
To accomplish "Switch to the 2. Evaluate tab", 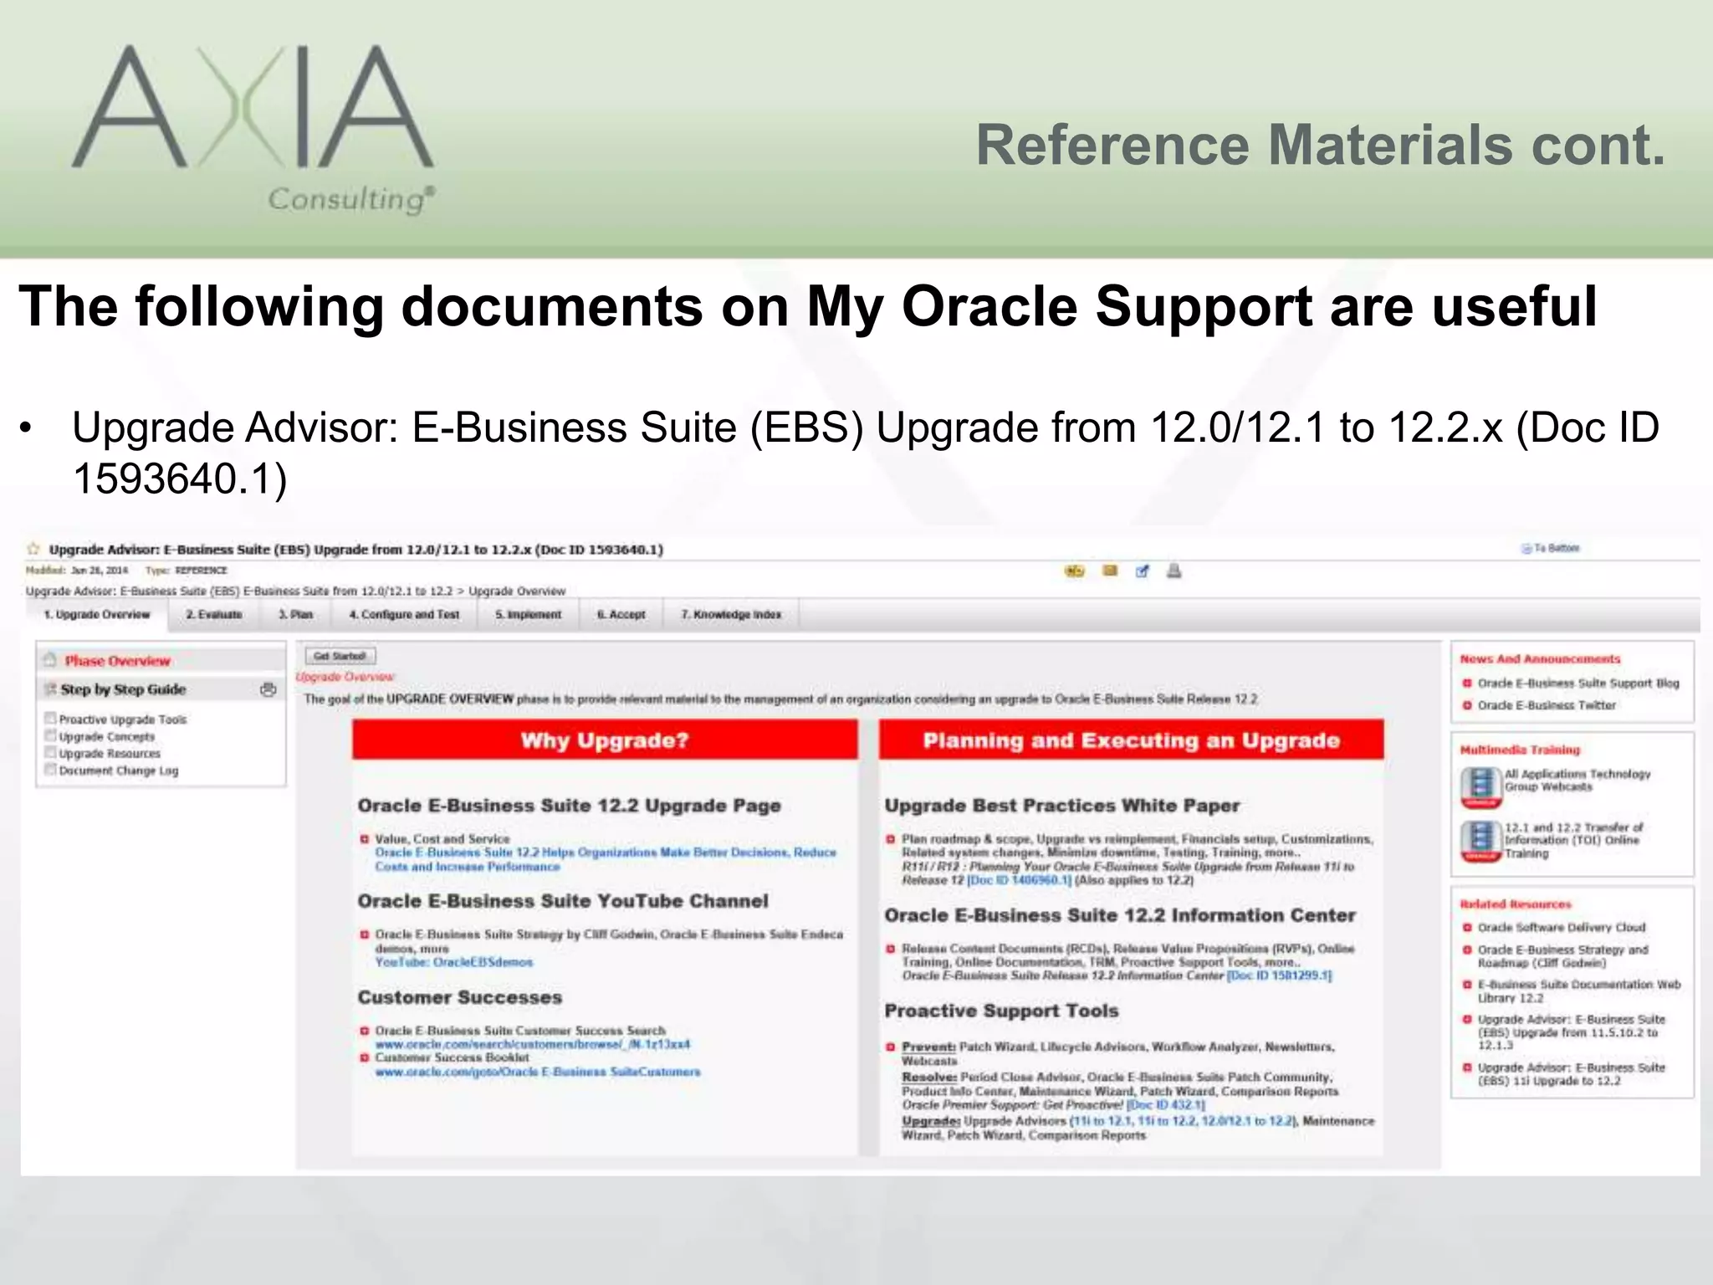I will (x=214, y=615).
